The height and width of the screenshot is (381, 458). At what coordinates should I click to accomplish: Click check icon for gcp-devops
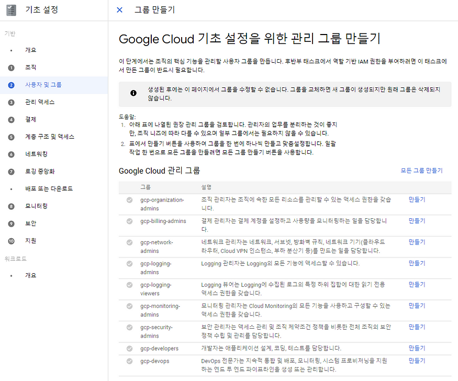point(129,361)
